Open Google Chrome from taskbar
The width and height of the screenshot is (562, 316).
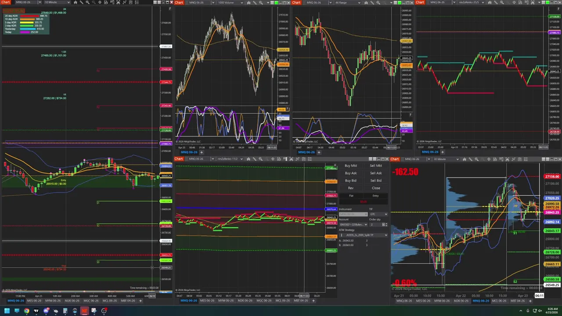(x=26, y=311)
